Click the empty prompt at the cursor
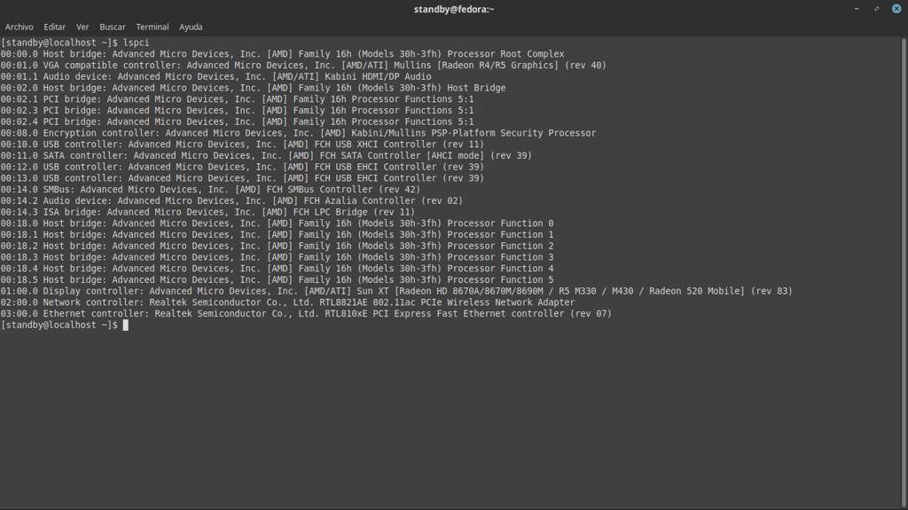The height and width of the screenshot is (510, 908). (x=126, y=326)
